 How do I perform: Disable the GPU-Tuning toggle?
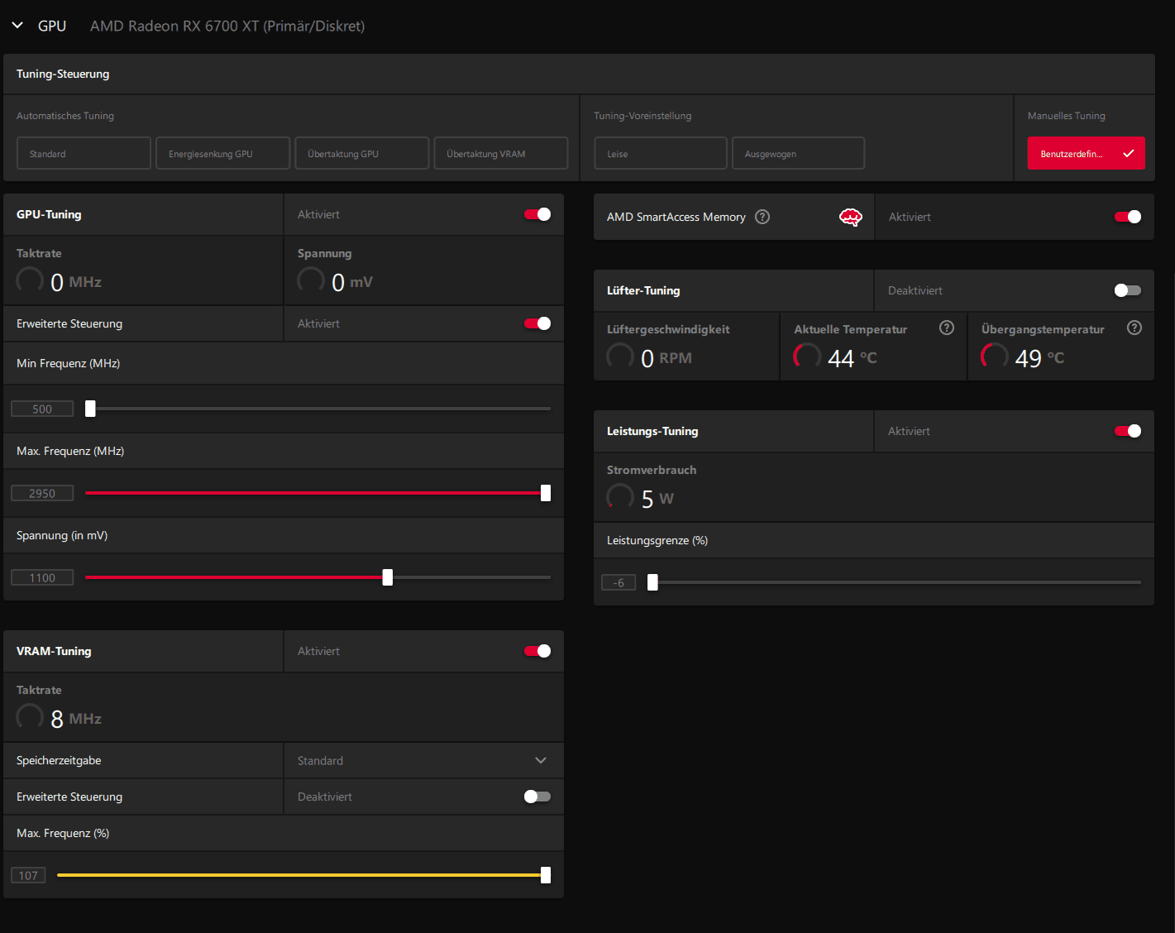(x=537, y=214)
